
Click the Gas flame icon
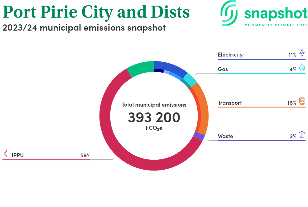click(302, 67)
